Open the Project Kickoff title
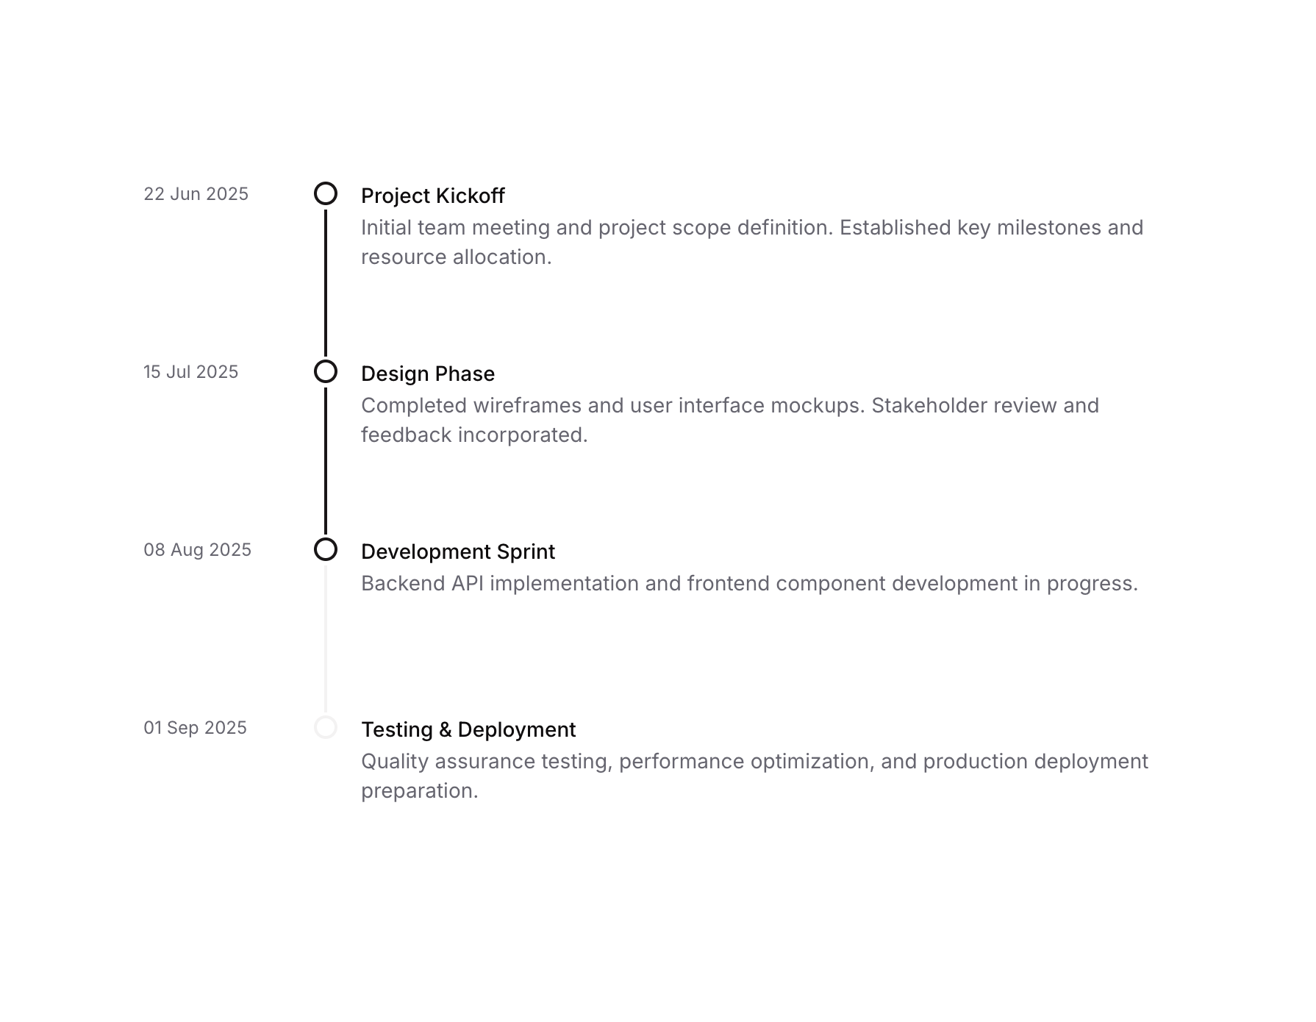Screen dimensions: 1316x1022 [433, 196]
